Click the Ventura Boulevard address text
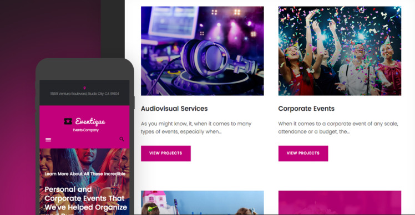415x215 pixels. tap(85, 94)
